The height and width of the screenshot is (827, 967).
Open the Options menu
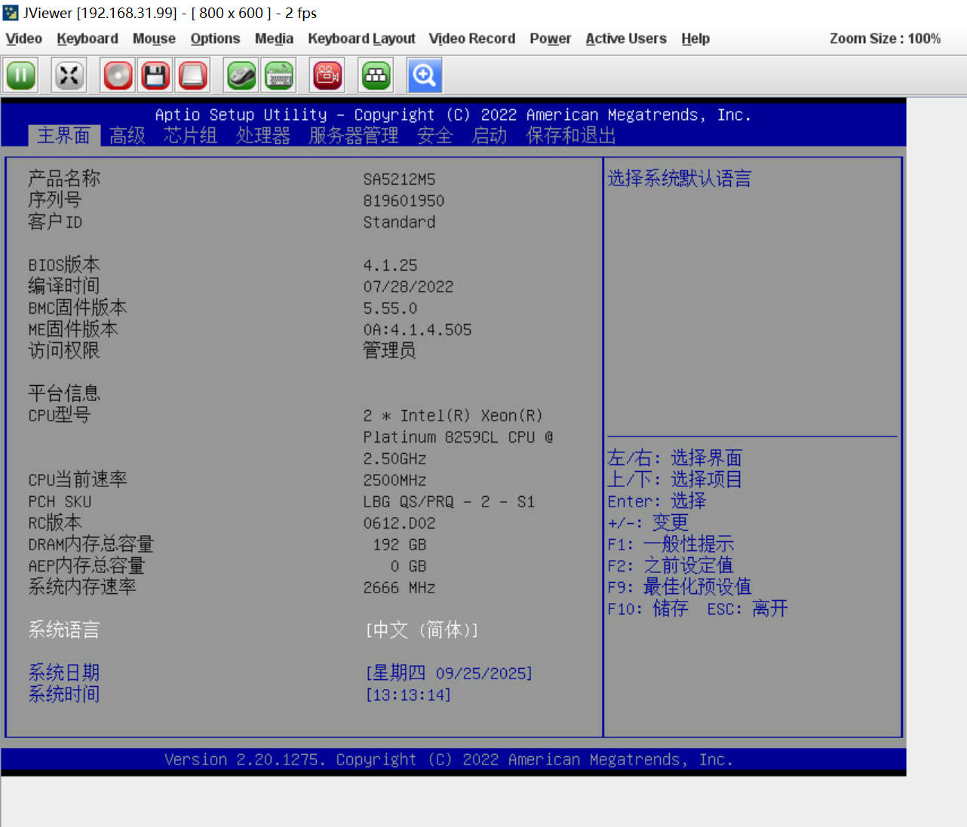(215, 38)
